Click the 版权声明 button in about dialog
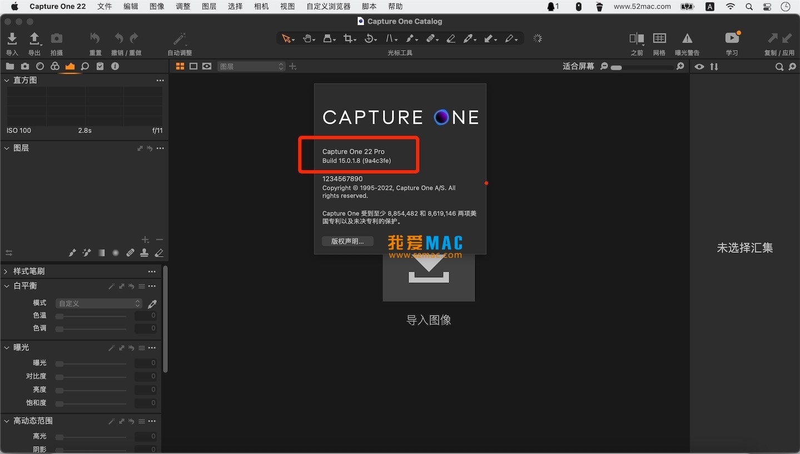The width and height of the screenshot is (800, 454). [347, 241]
